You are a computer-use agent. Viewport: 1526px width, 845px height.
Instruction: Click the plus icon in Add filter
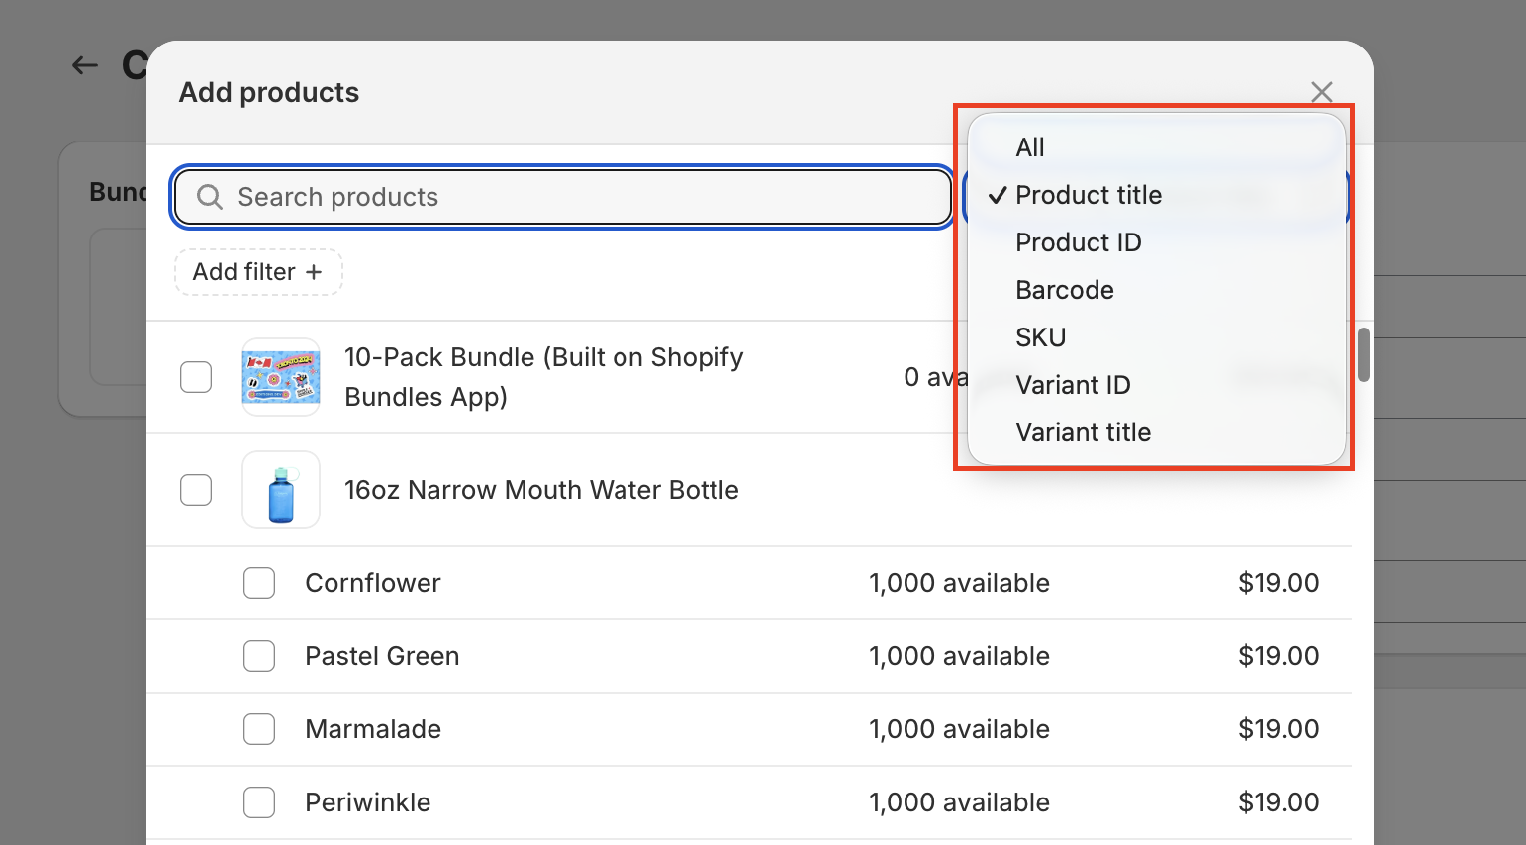pos(314,272)
